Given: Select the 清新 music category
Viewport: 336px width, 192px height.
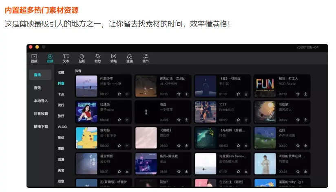Looking at the screenshot, I should 61,148.
